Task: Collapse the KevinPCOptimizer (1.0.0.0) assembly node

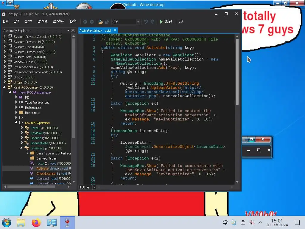Action: pos(4,87)
